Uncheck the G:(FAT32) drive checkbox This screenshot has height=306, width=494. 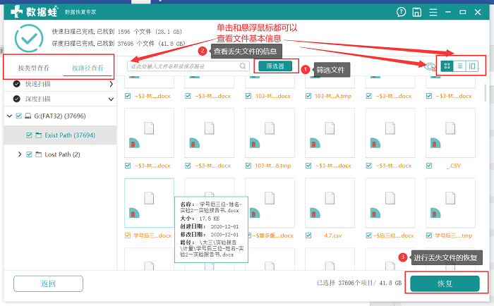coord(19,116)
